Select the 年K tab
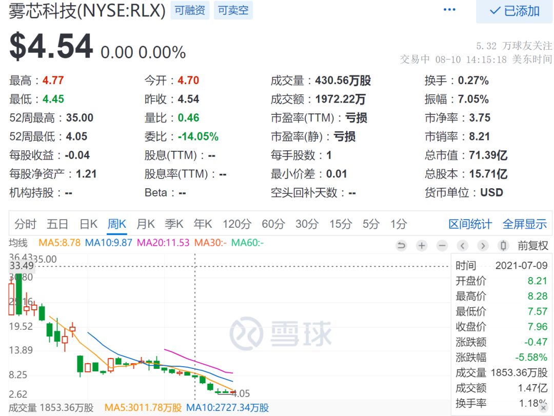The image size is (554, 416). 203,224
